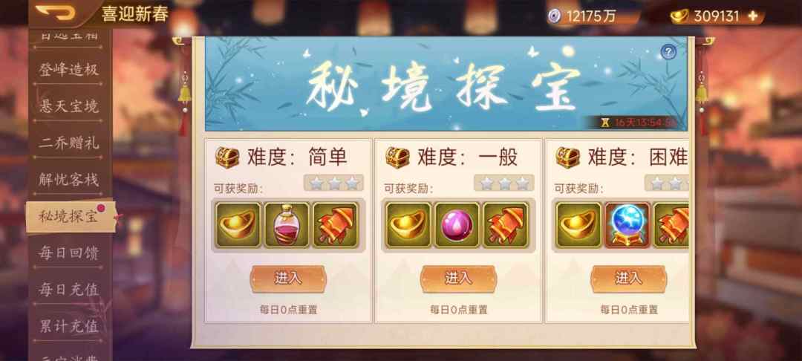Enter the 困难 difficulty stage
This screenshot has height=361, width=802.
point(629,279)
